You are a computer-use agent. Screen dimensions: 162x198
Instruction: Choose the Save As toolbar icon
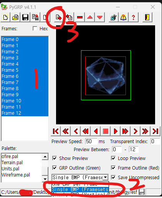point(35,17)
